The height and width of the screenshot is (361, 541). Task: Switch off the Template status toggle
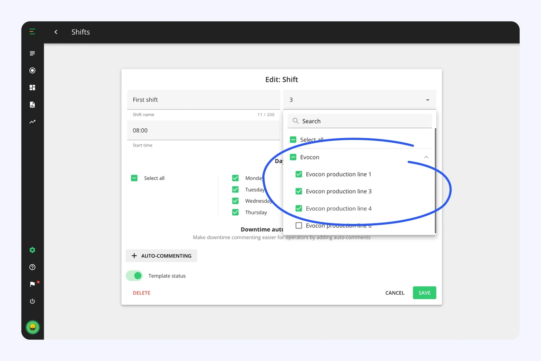(x=134, y=276)
